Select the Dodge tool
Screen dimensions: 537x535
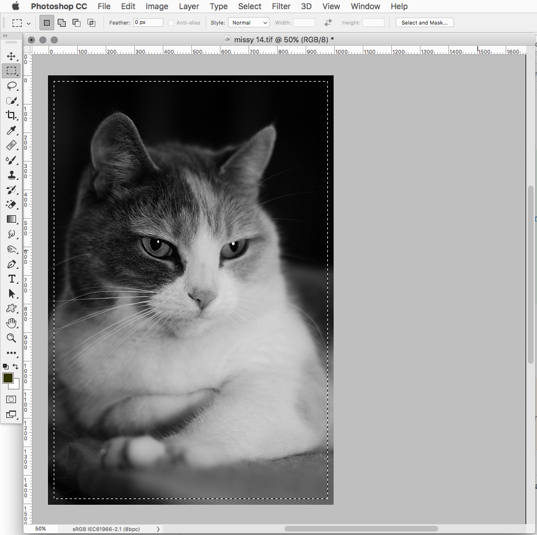coord(11,249)
